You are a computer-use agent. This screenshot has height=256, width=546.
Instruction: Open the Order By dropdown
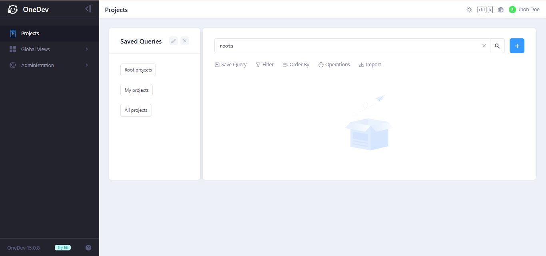[296, 65]
